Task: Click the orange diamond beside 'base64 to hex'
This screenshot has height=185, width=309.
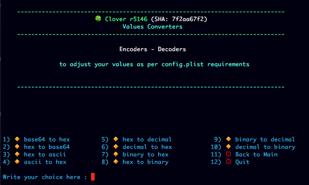Action: 17,139
